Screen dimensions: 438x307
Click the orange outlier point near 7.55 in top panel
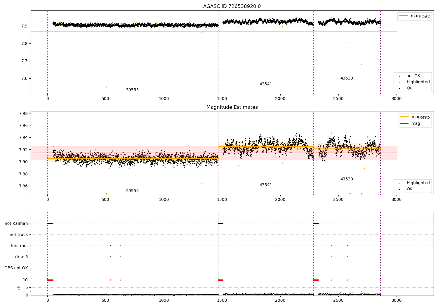click(x=106, y=87)
